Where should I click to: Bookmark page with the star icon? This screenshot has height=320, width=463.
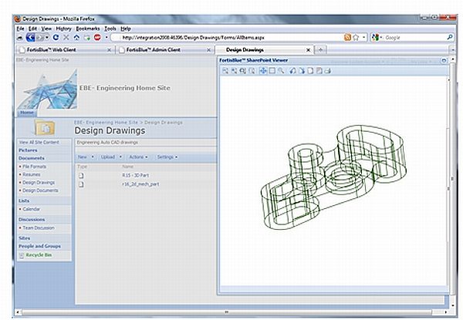[x=356, y=38]
